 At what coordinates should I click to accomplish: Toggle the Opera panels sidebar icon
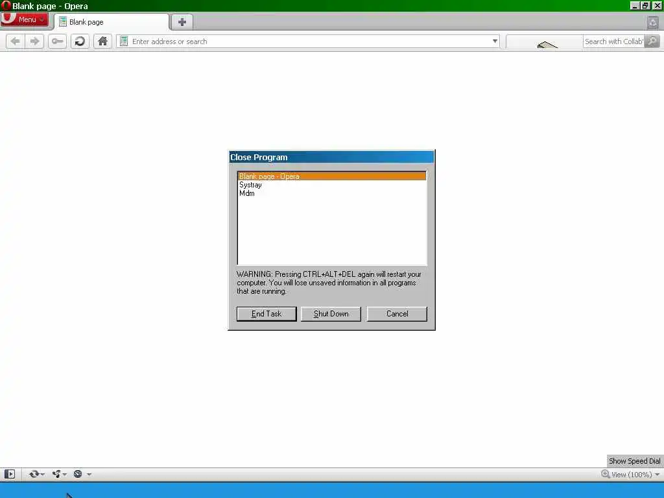(10, 474)
